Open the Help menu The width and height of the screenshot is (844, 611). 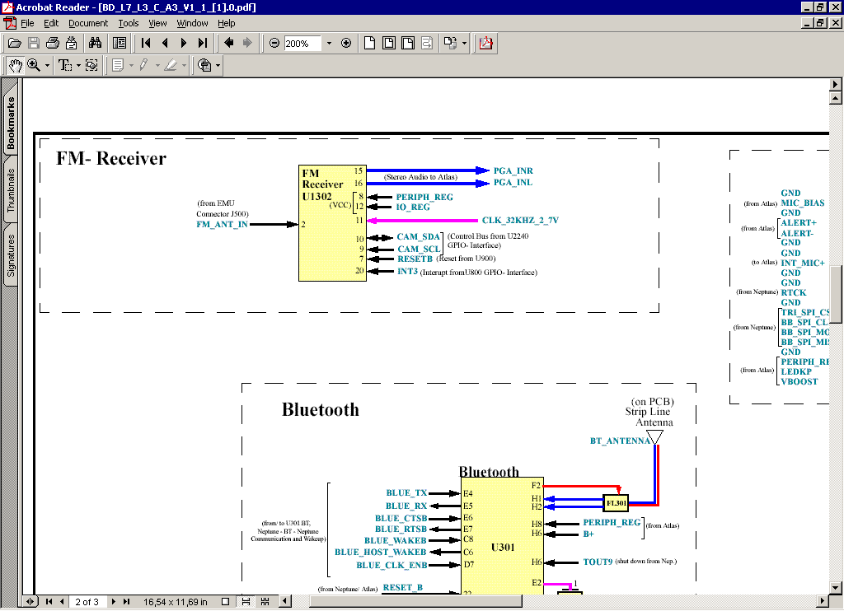click(x=227, y=23)
